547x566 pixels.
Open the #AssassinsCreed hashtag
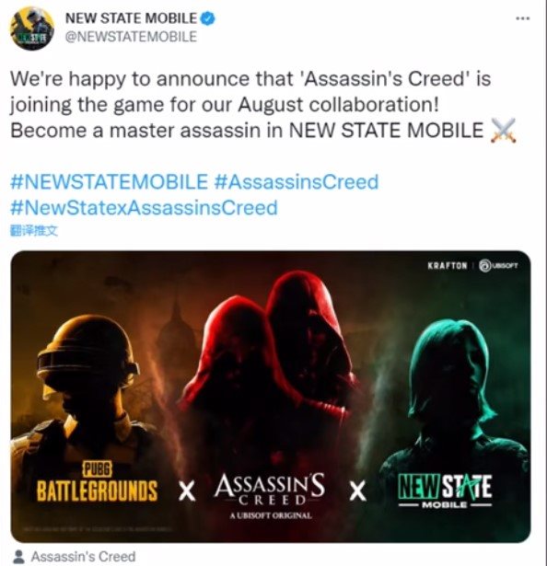point(297,181)
